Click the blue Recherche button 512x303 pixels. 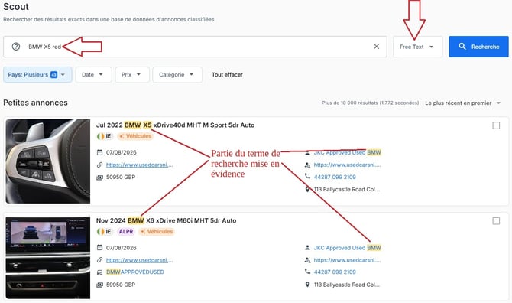tap(478, 47)
